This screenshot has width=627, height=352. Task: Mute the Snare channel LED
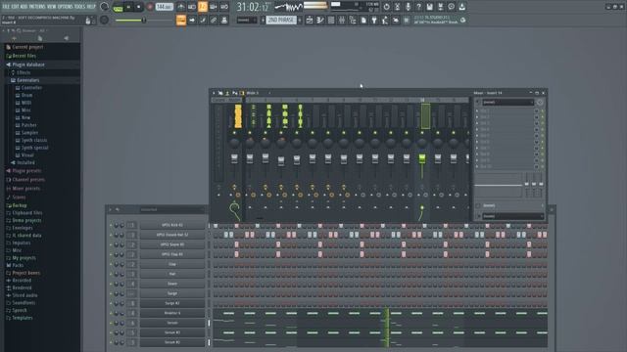(x=111, y=284)
